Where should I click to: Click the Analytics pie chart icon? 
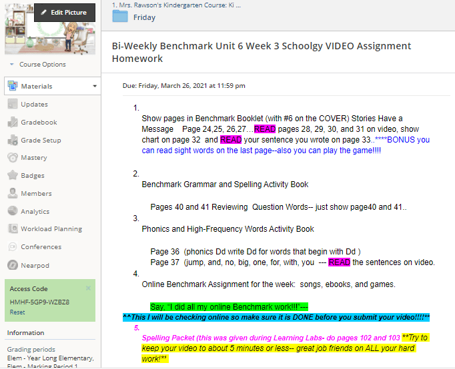click(13, 211)
